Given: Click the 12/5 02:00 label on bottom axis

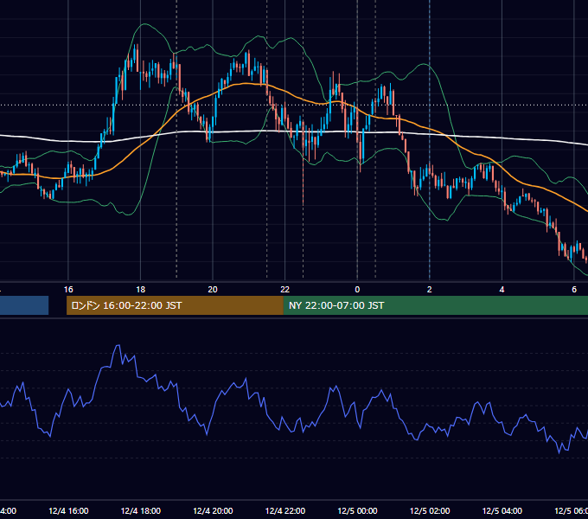Looking at the screenshot, I should pos(430,510).
